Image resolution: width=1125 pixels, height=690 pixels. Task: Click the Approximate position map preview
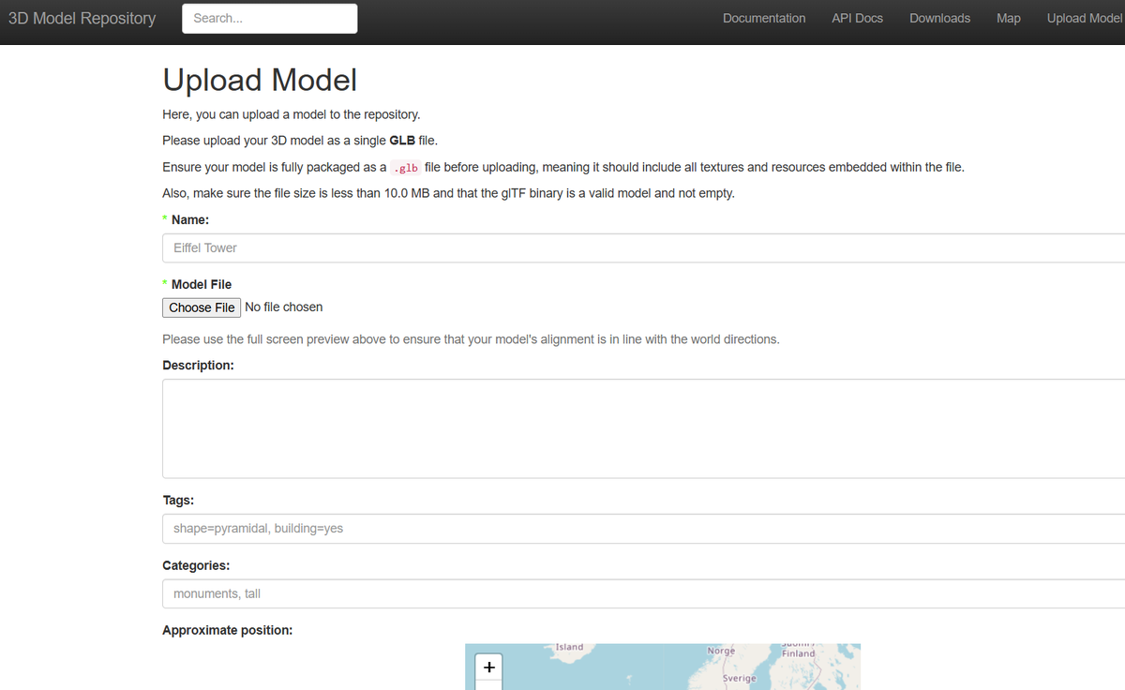(663, 667)
